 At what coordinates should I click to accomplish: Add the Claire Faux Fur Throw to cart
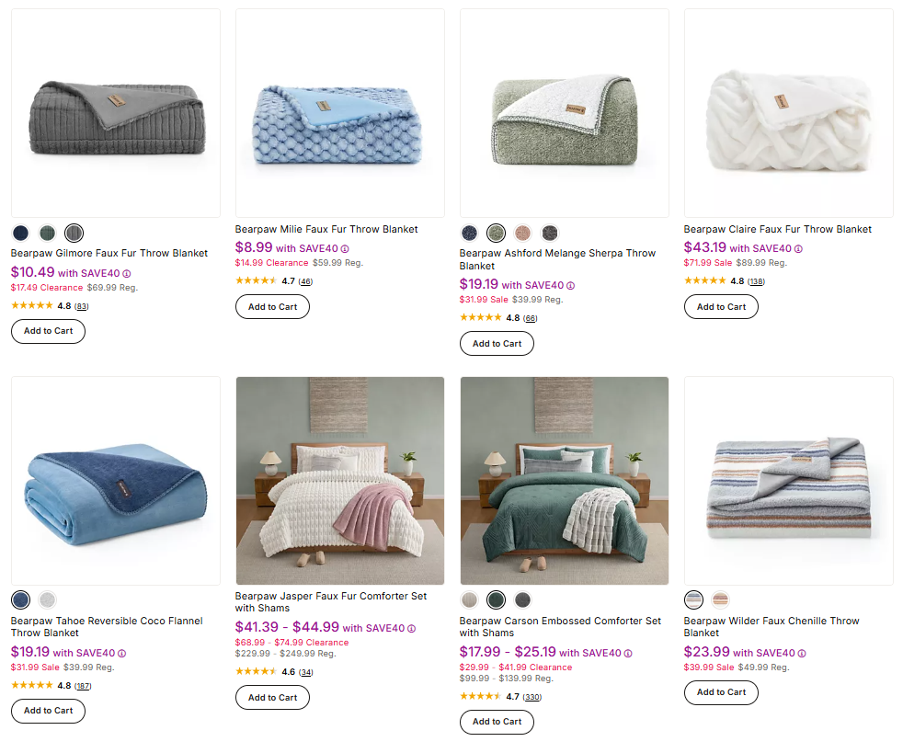coord(721,306)
